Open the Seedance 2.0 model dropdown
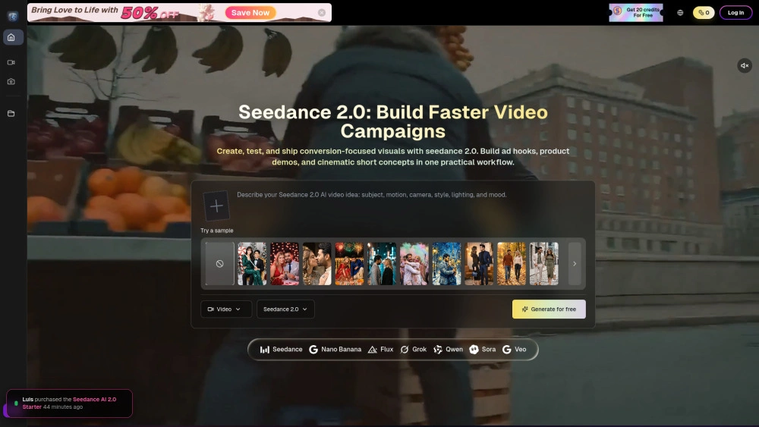The height and width of the screenshot is (427, 759). coord(285,309)
